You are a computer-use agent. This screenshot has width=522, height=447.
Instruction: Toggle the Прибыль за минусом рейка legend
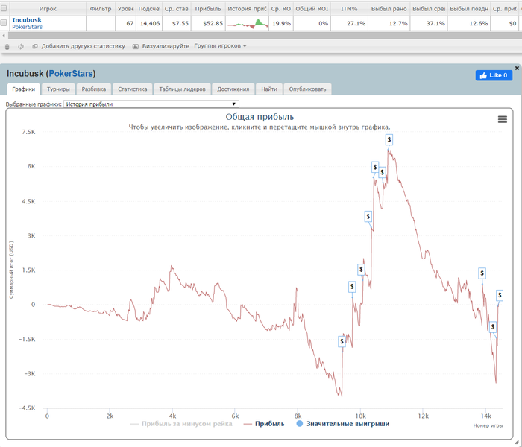coord(181,424)
